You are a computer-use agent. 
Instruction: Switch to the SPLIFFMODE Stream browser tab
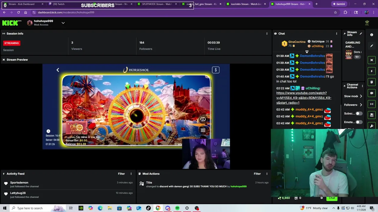point(157,4)
